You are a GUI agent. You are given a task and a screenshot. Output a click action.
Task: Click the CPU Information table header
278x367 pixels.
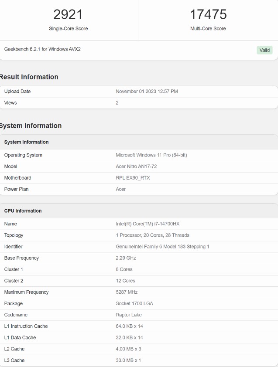pyautogui.click(x=23, y=211)
